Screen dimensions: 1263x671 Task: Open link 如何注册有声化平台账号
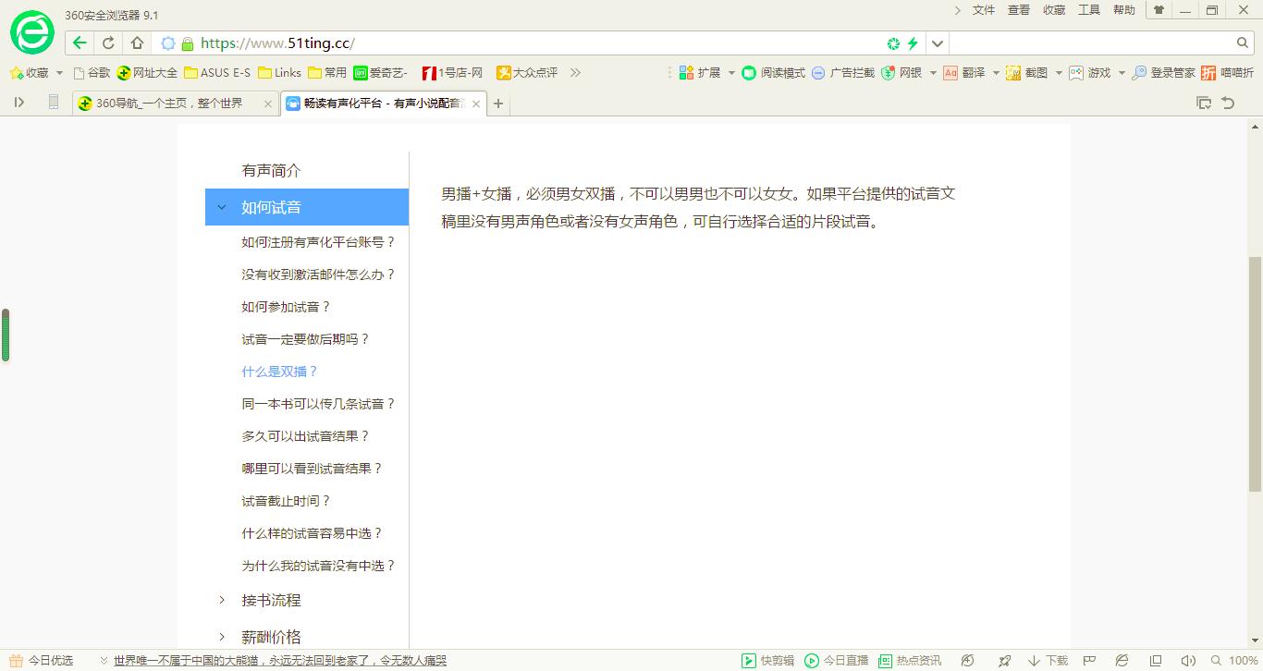[x=318, y=241]
